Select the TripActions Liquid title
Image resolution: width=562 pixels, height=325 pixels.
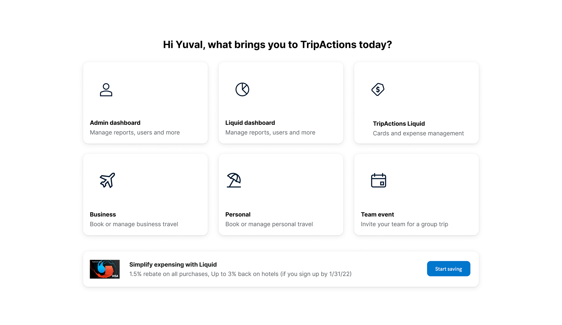tap(399, 124)
